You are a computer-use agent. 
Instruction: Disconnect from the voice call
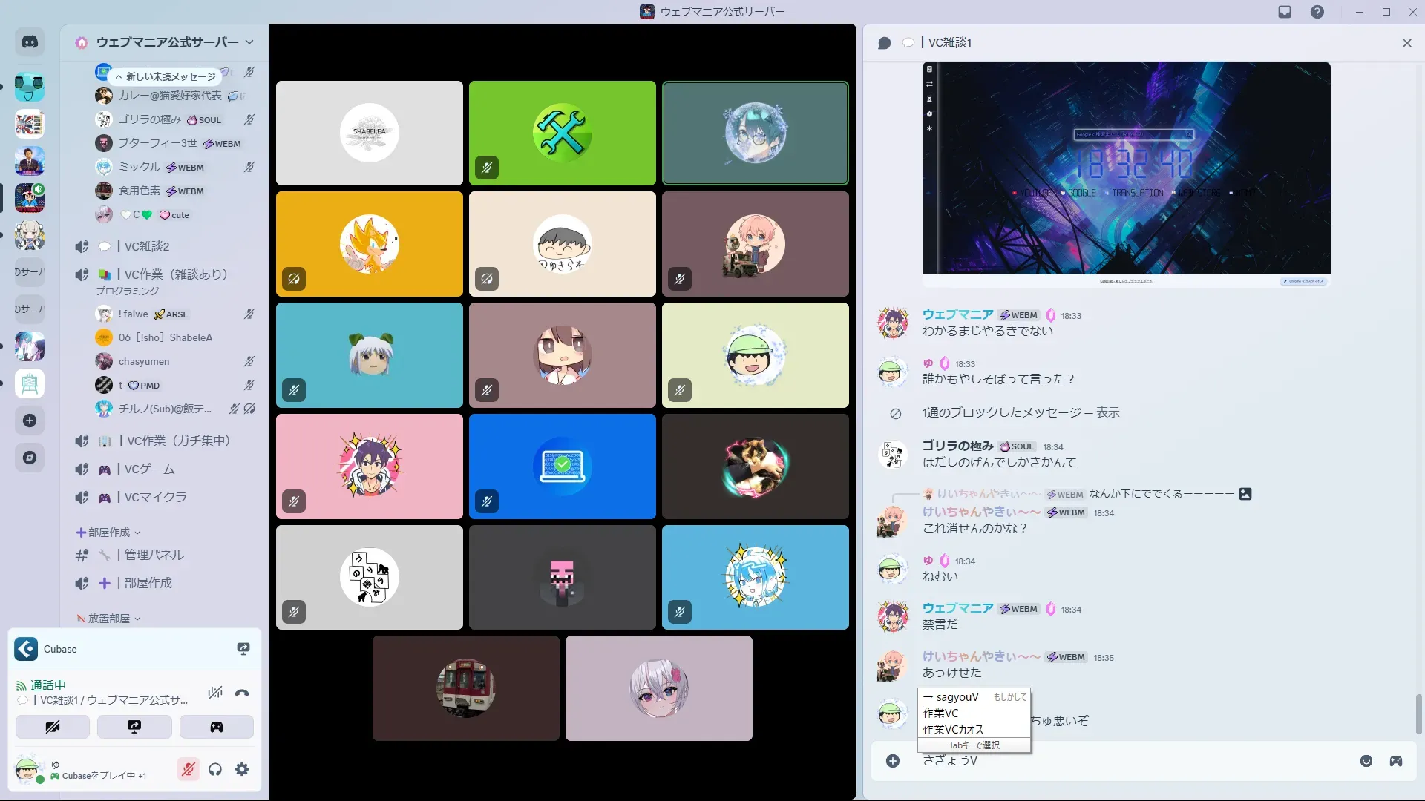pyautogui.click(x=242, y=693)
